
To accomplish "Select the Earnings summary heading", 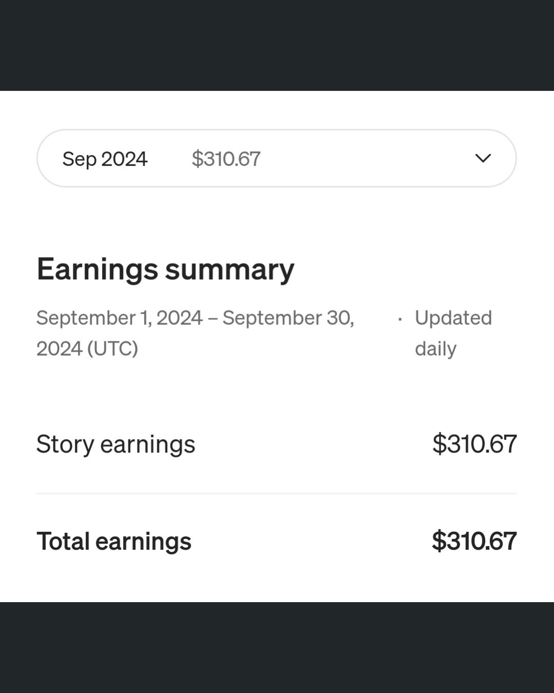I will [165, 269].
